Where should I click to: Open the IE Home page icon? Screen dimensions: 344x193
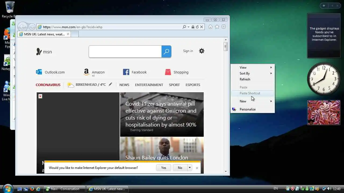(x=210, y=27)
